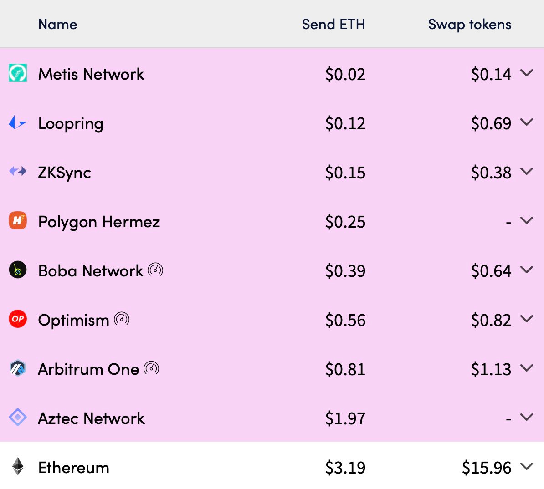
Task: Sort by the Swap tokens column header
Action: click(469, 25)
